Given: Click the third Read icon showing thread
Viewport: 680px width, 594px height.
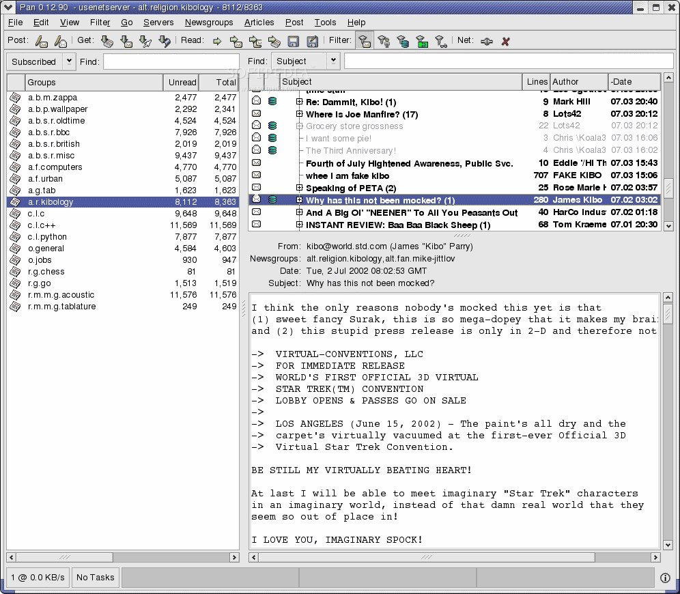Looking at the screenshot, I should [255, 41].
